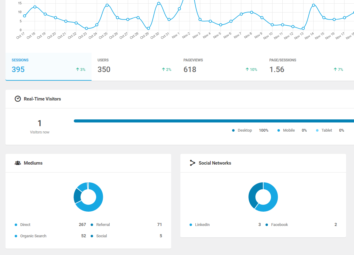Click the '395' sessions number

pyautogui.click(x=18, y=69)
